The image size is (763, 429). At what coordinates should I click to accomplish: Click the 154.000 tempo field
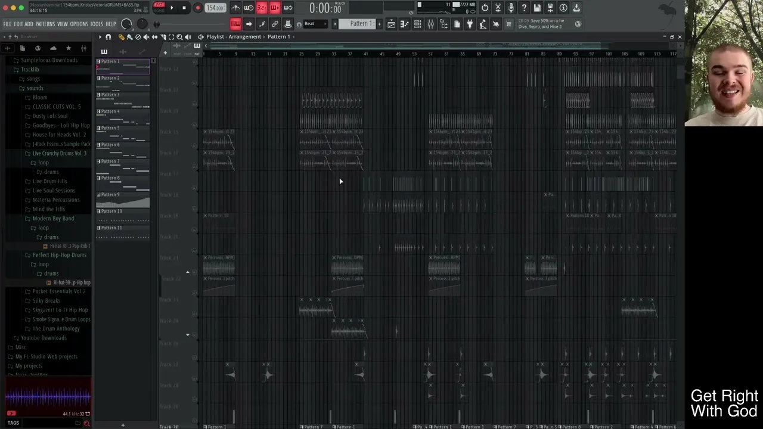[x=215, y=8]
